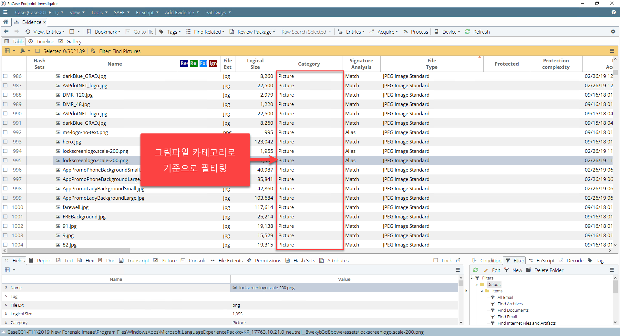Click the Home icon tab
This screenshot has width=620, height=336.
click(6, 22)
